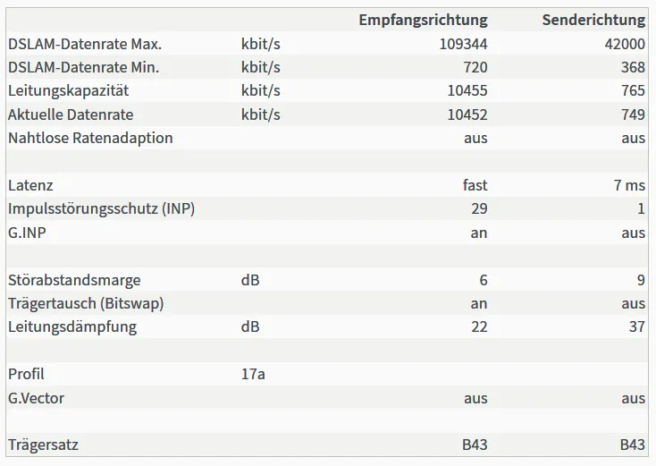Screen dimensions: 656x466
Task: Click the 10452 current data rate value
Action: tap(467, 114)
